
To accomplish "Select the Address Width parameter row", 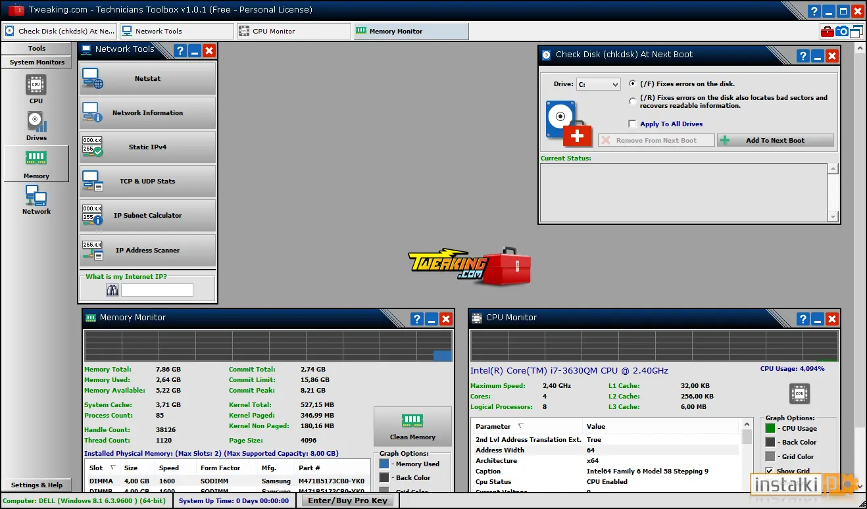I will click(606, 450).
